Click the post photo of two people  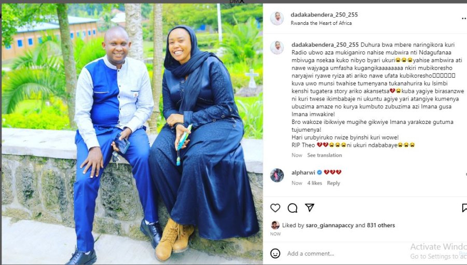[132, 134]
